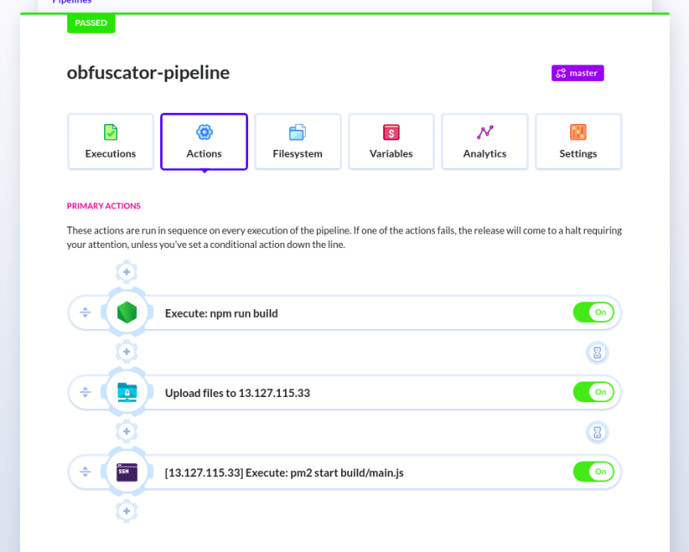Disable the npm run build action toggle
The width and height of the screenshot is (689, 552).
[x=593, y=313]
